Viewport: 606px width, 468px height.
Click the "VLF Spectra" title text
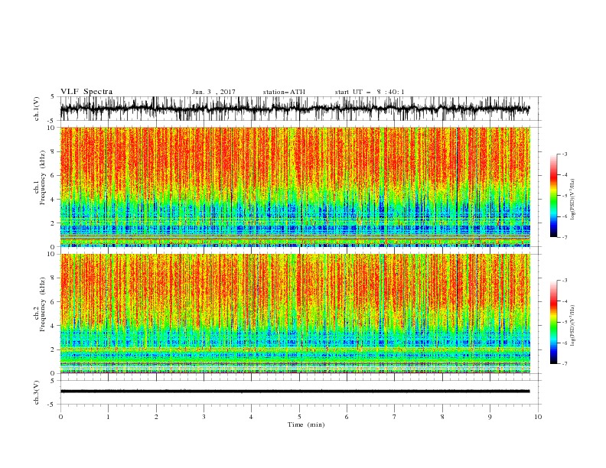point(86,92)
